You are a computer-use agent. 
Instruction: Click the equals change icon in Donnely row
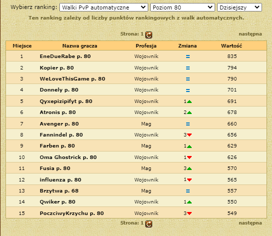pos(188,90)
